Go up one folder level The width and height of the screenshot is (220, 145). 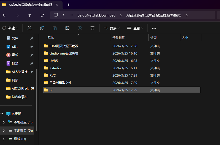click(30, 15)
